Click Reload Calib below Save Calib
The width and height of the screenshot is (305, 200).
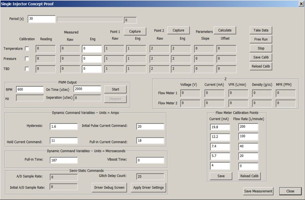261,66
